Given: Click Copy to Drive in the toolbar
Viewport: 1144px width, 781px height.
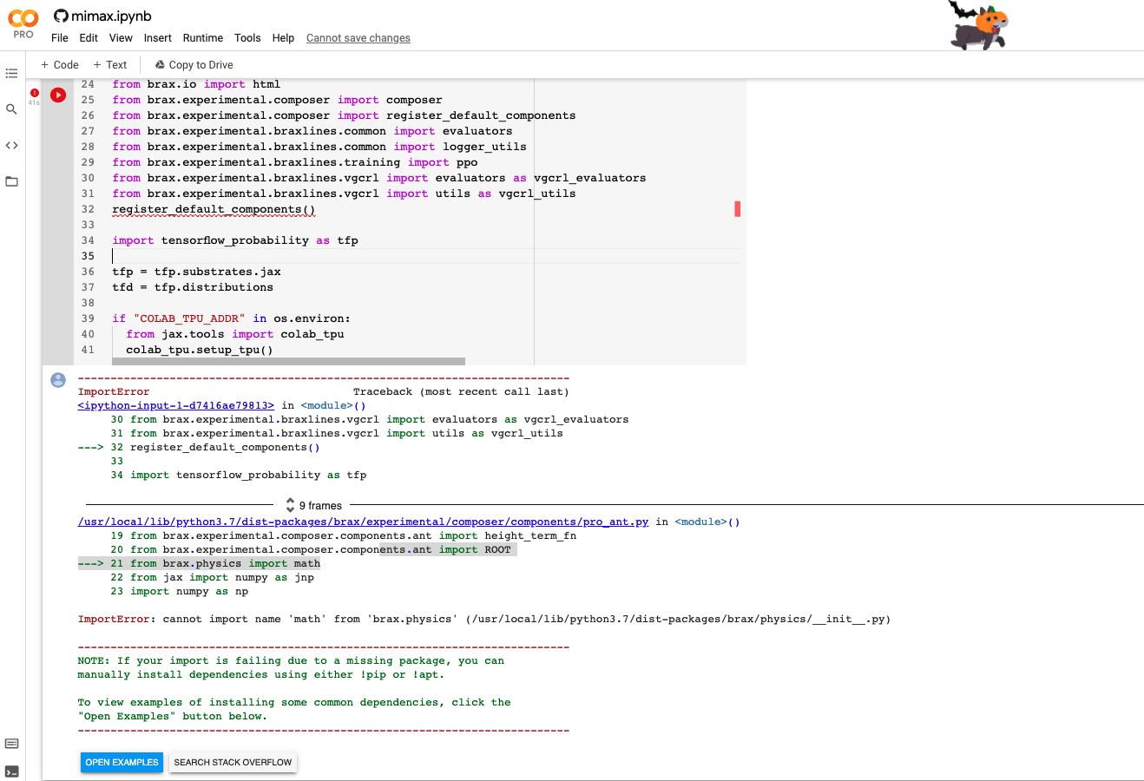Looking at the screenshot, I should (x=193, y=64).
